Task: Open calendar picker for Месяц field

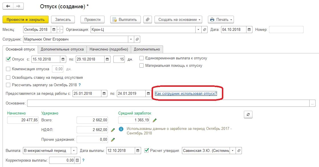Action: [54, 29]
